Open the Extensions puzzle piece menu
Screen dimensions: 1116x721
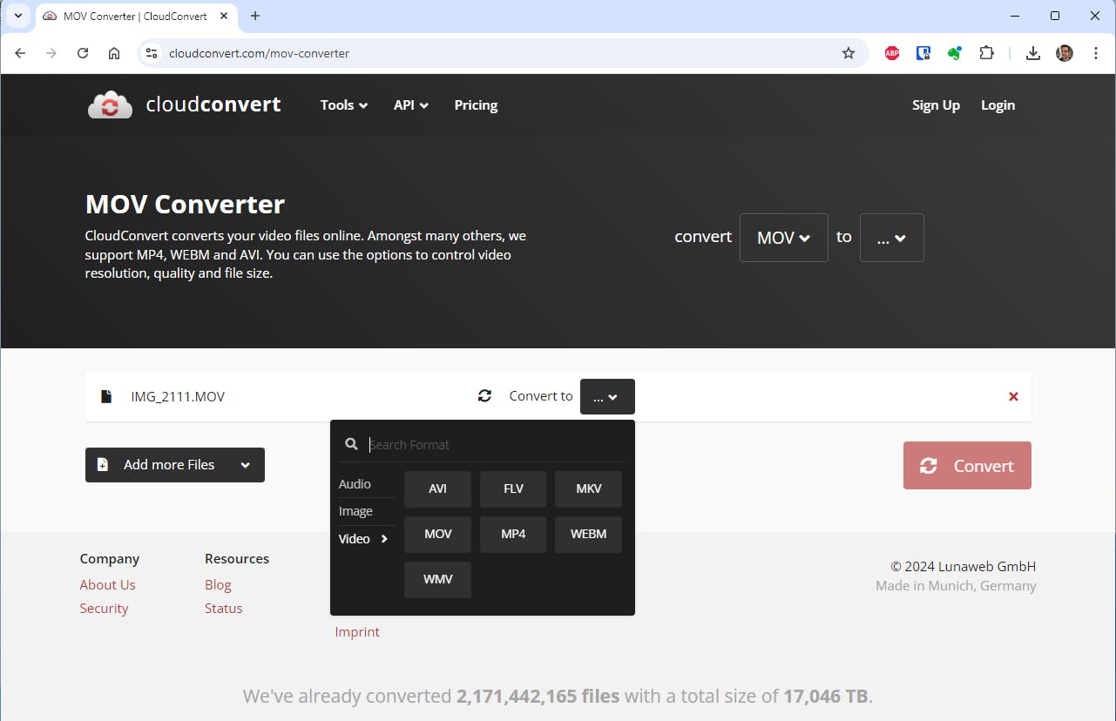click(986, 53)
